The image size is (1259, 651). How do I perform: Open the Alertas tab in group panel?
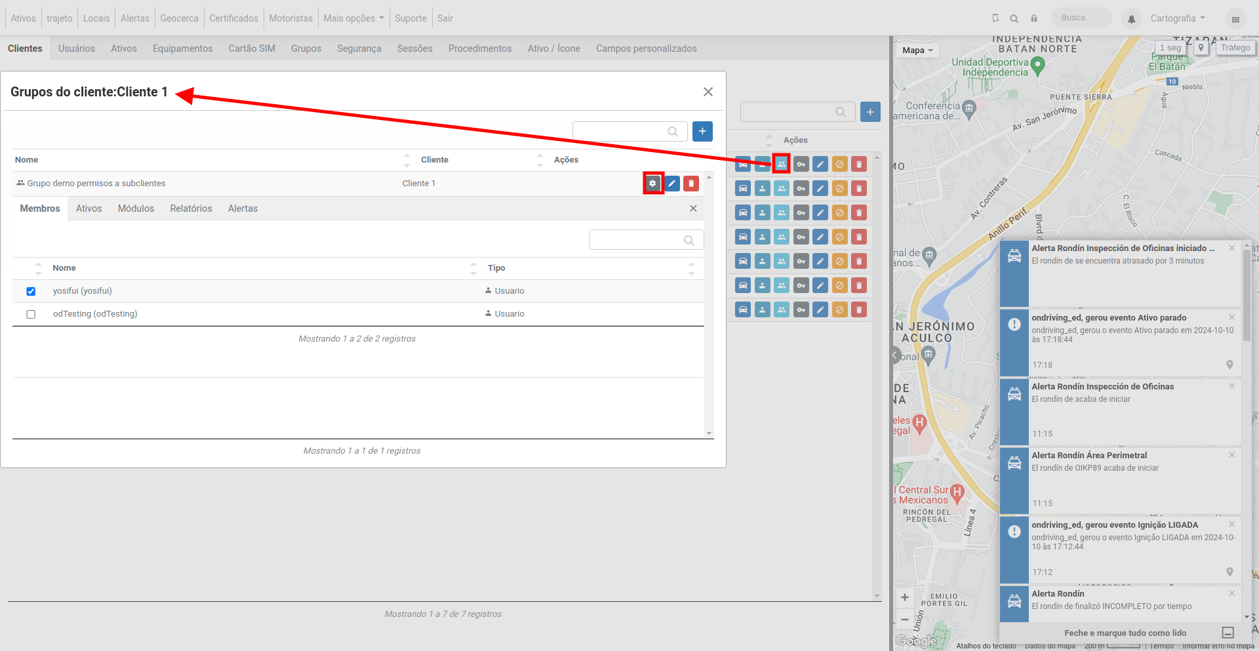tap(243, 208)
